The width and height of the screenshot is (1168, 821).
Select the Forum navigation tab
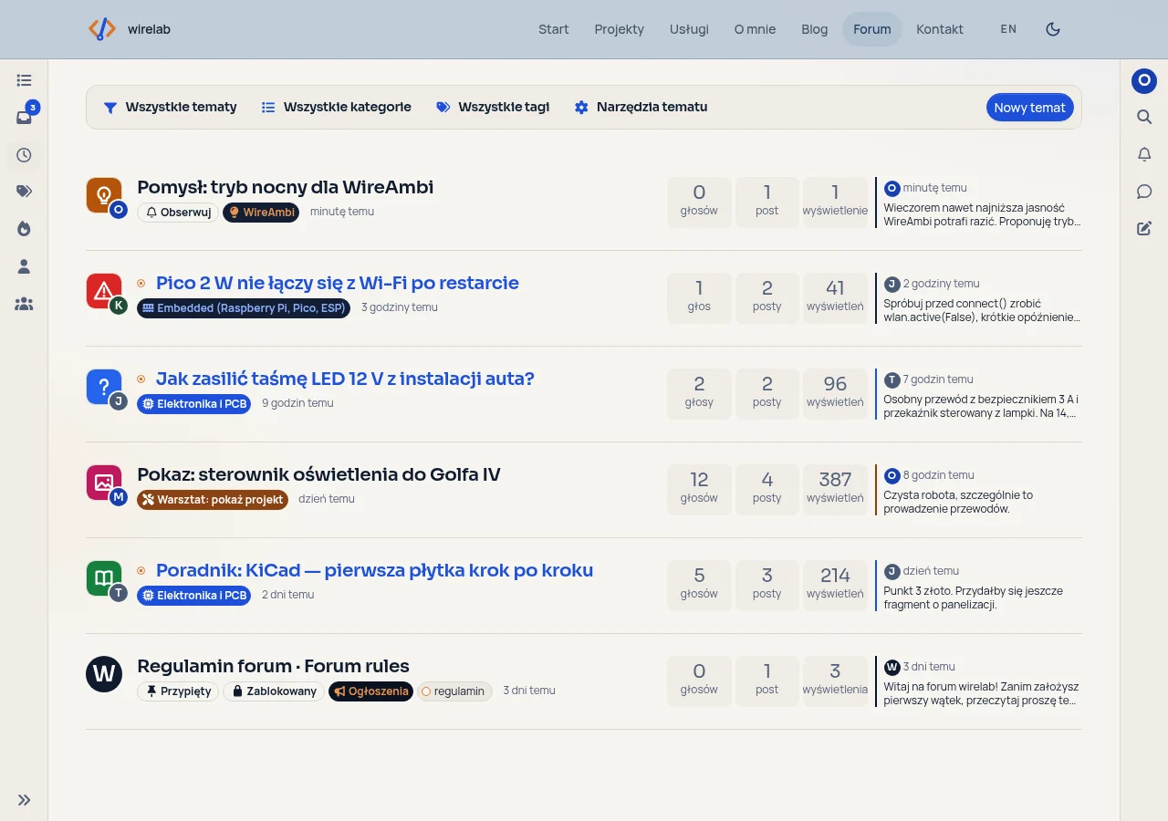(872, 29)
